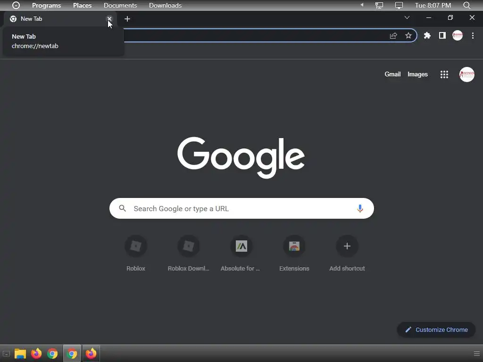Share this page via share icon
Viewport: 483px width, 362px height.
click(393, 35)
